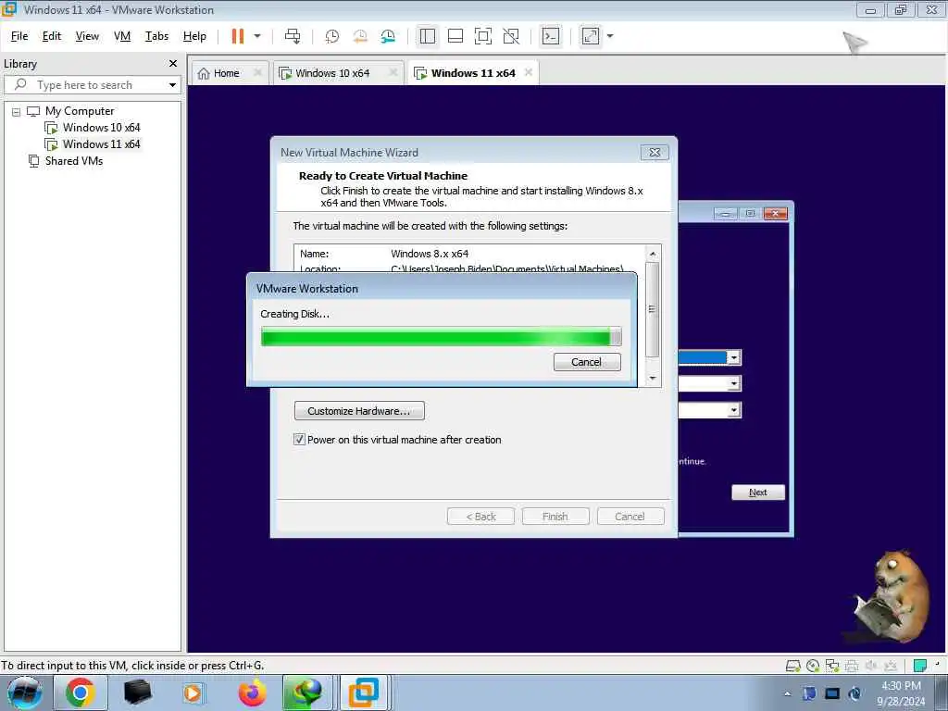Click the Customize Hardware button

point(359,410)
